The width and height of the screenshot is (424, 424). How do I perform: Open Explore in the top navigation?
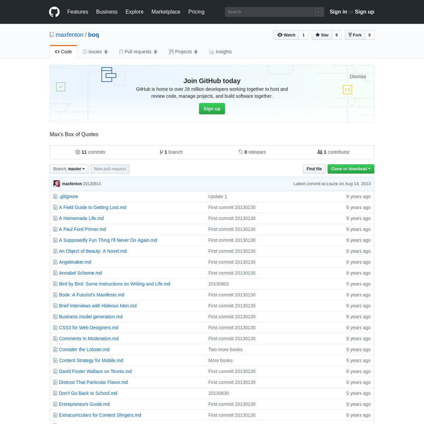click(134, 12)
